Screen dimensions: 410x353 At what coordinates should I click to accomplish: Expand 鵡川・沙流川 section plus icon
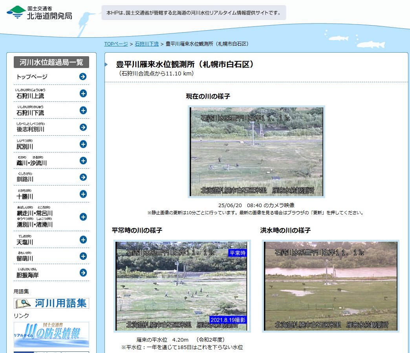[83, 160]
